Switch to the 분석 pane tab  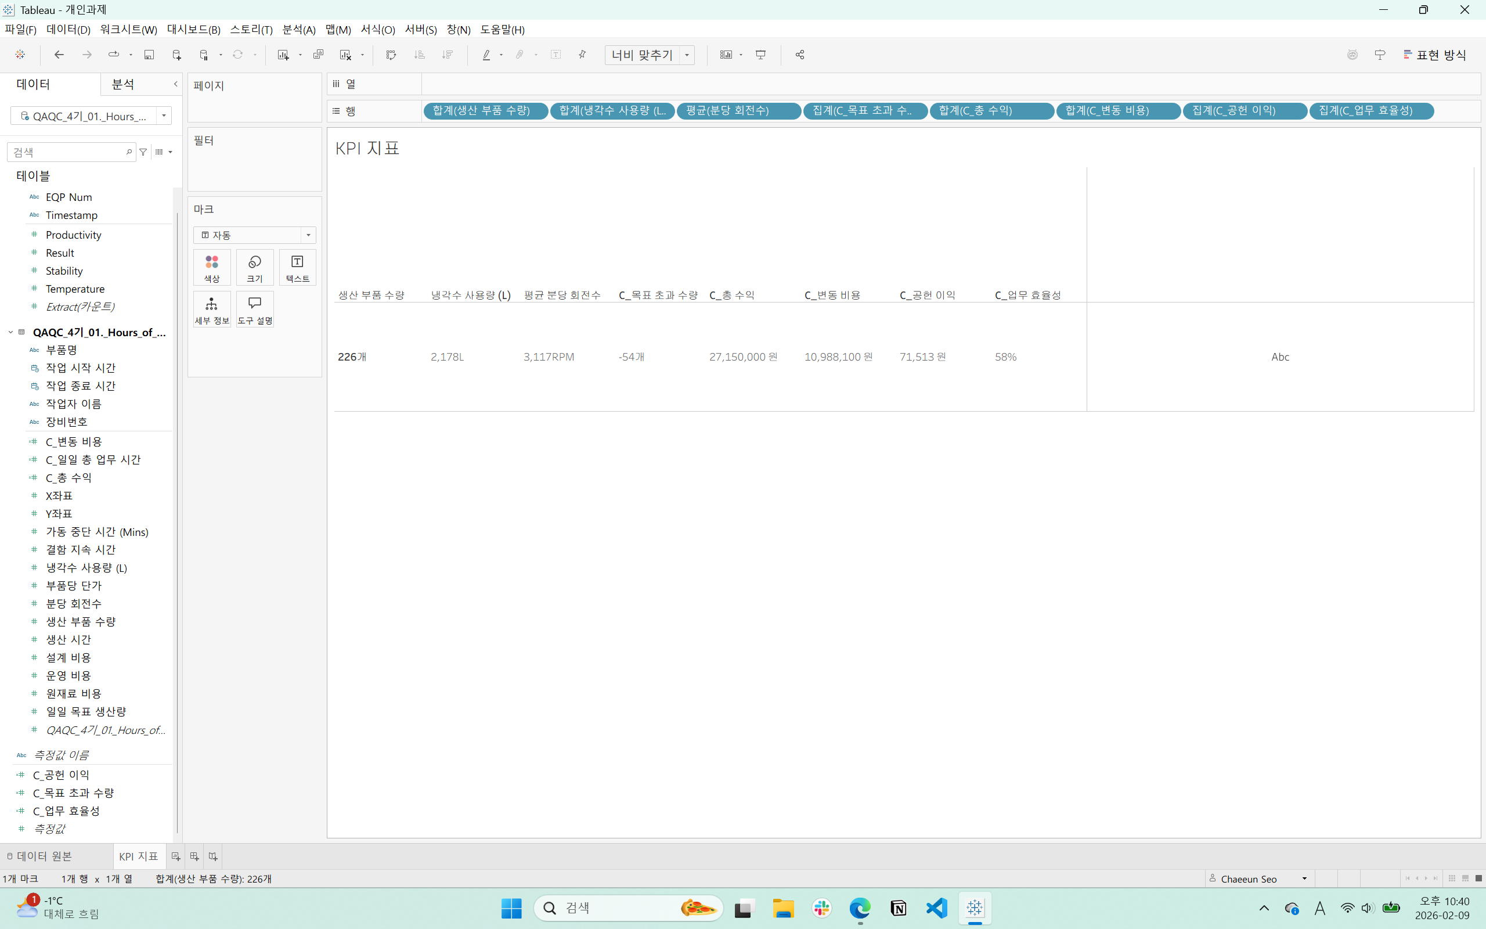123,84
